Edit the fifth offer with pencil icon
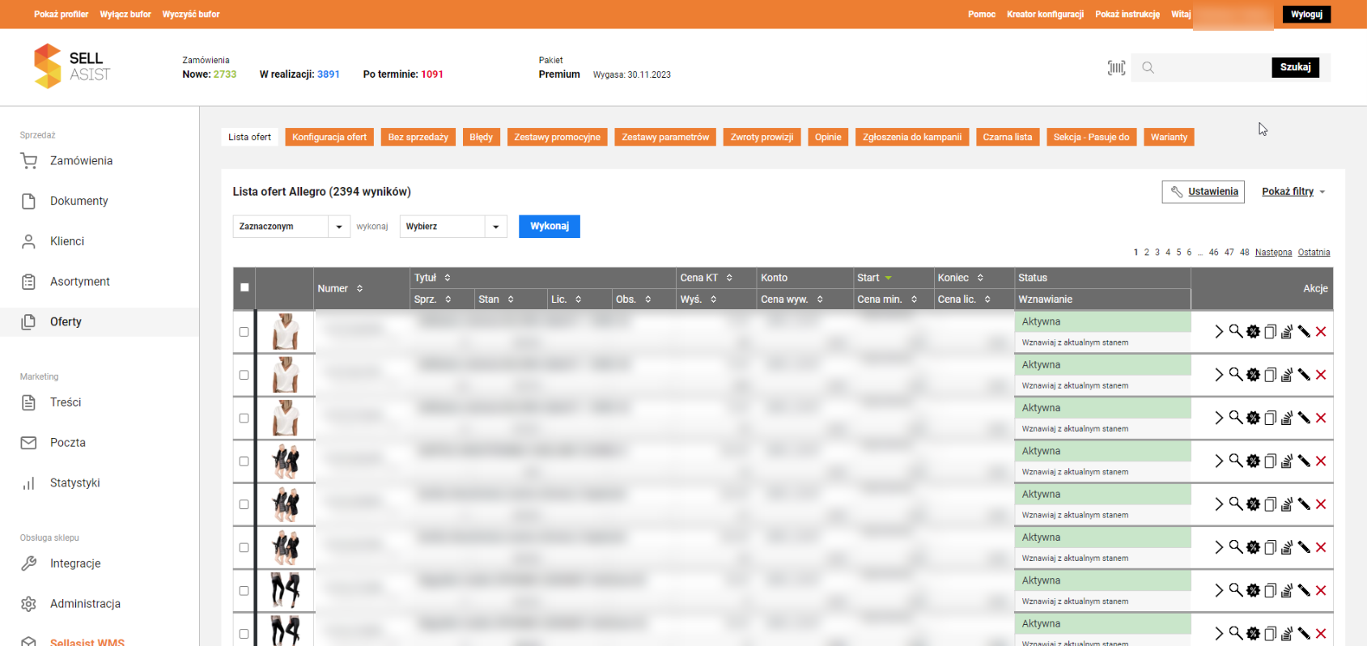This screenshot has width=1367, height=646. [1304, 504]
